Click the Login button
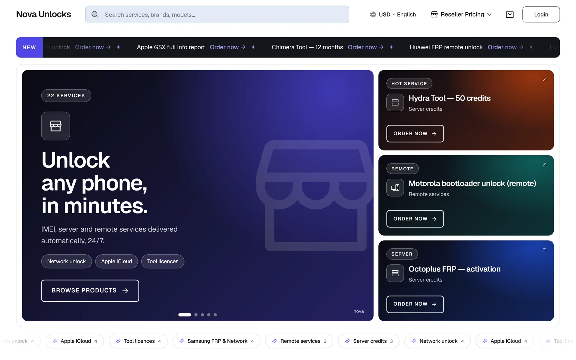576x360 pixels. (x=541, y=14)
